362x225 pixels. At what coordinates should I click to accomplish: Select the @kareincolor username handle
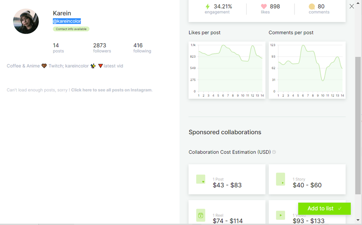tap(67, 21)
